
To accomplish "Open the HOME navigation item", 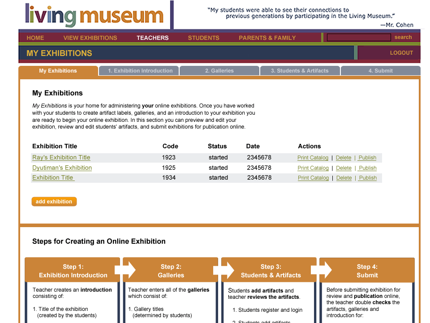I will tap(35, 38).
